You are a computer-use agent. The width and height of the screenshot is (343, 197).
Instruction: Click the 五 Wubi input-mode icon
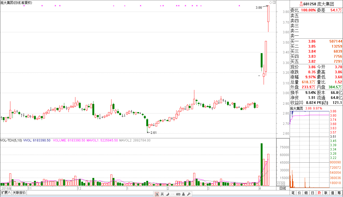pos(157,194)
